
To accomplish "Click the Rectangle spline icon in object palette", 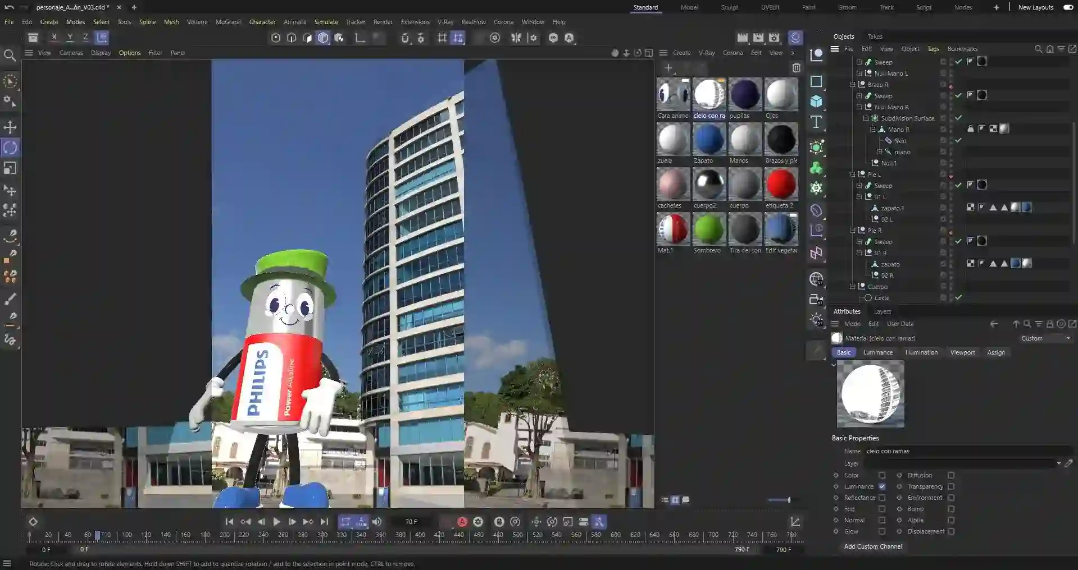I will pos(816,81).
